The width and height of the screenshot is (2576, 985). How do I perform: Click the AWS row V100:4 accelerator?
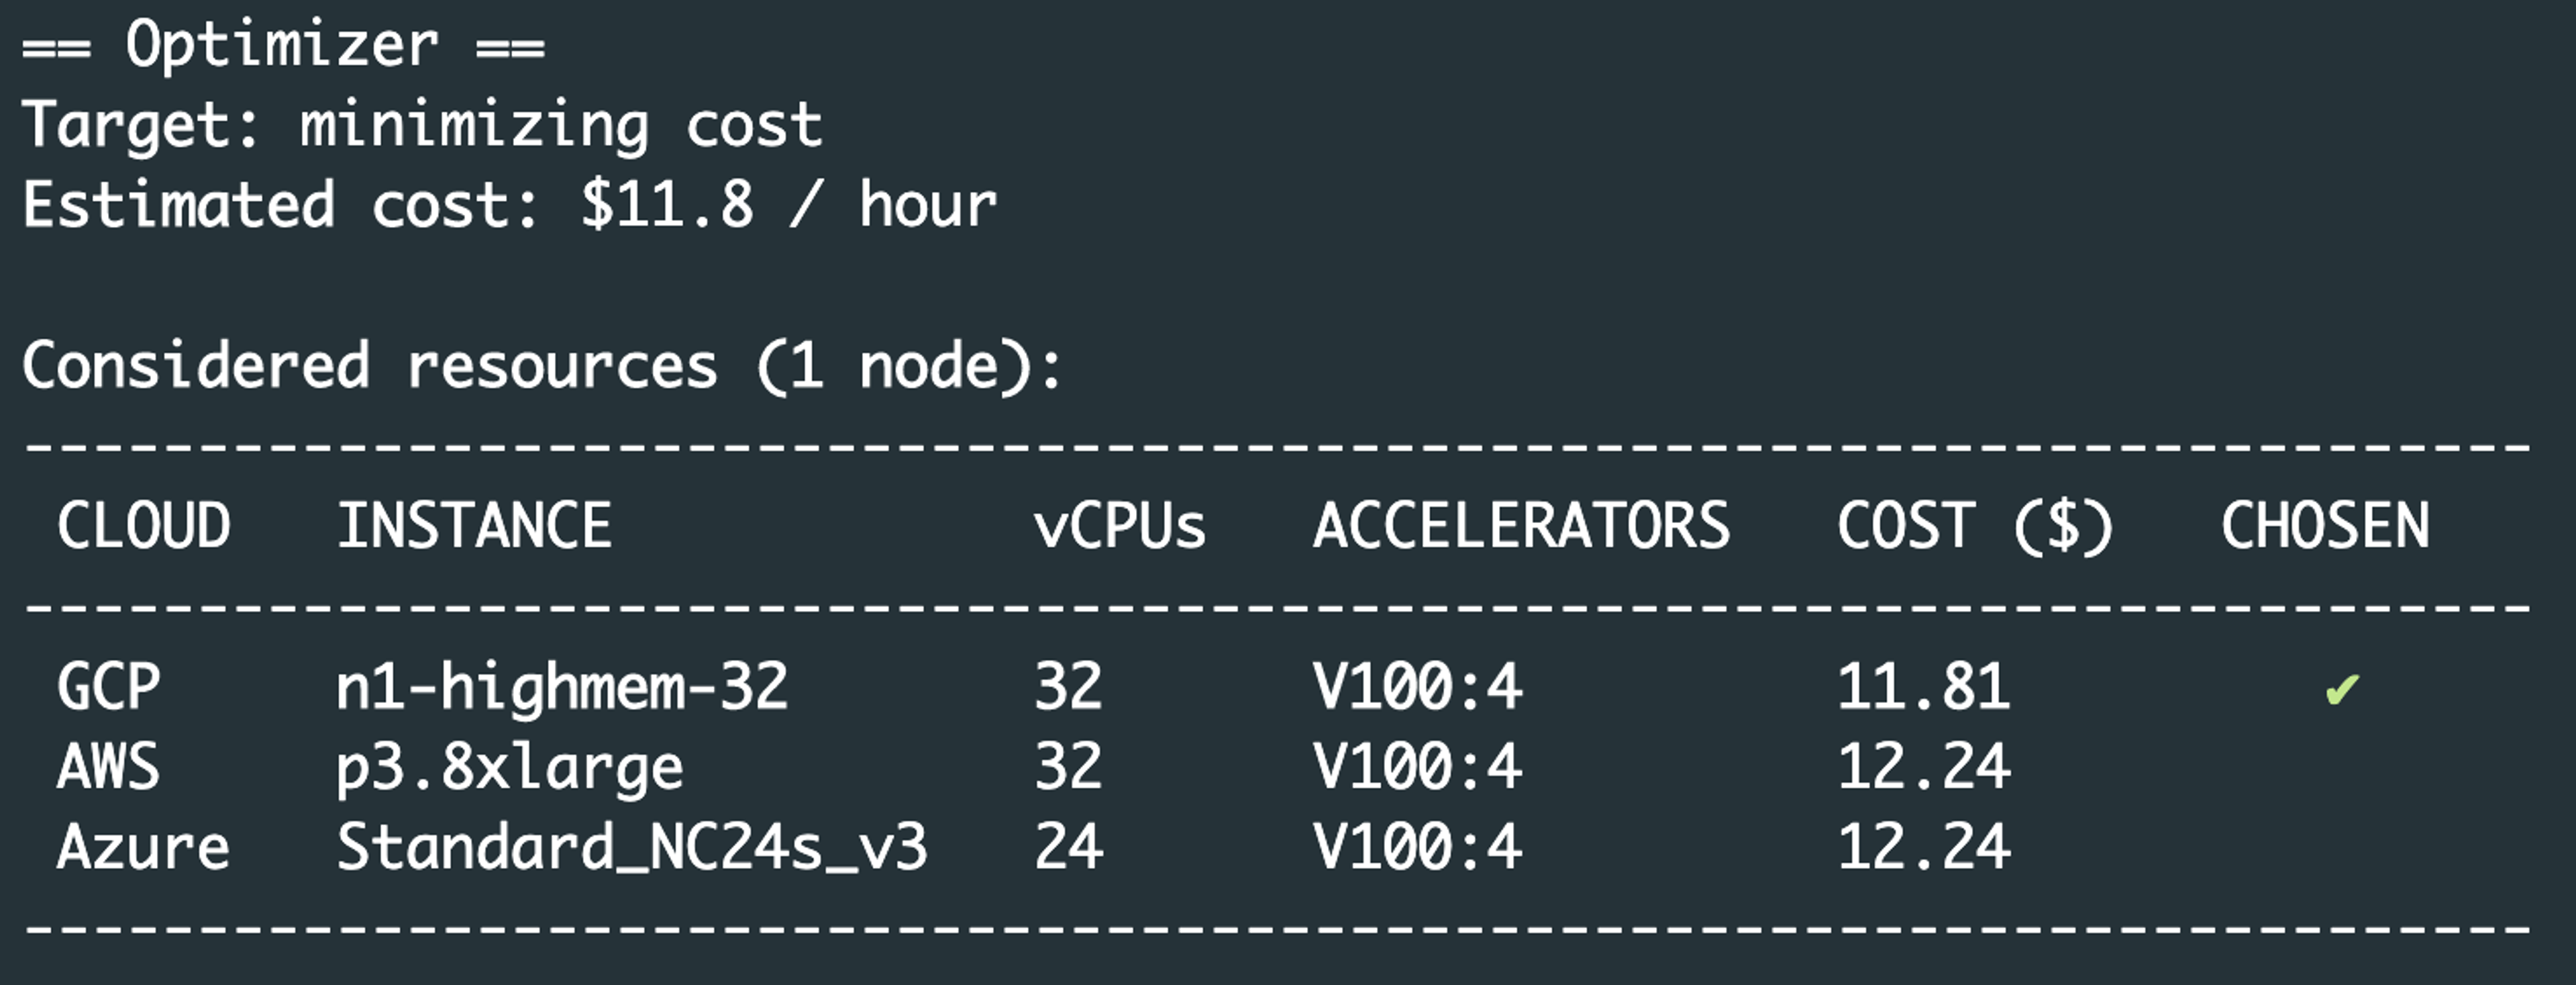point(1418,767)
